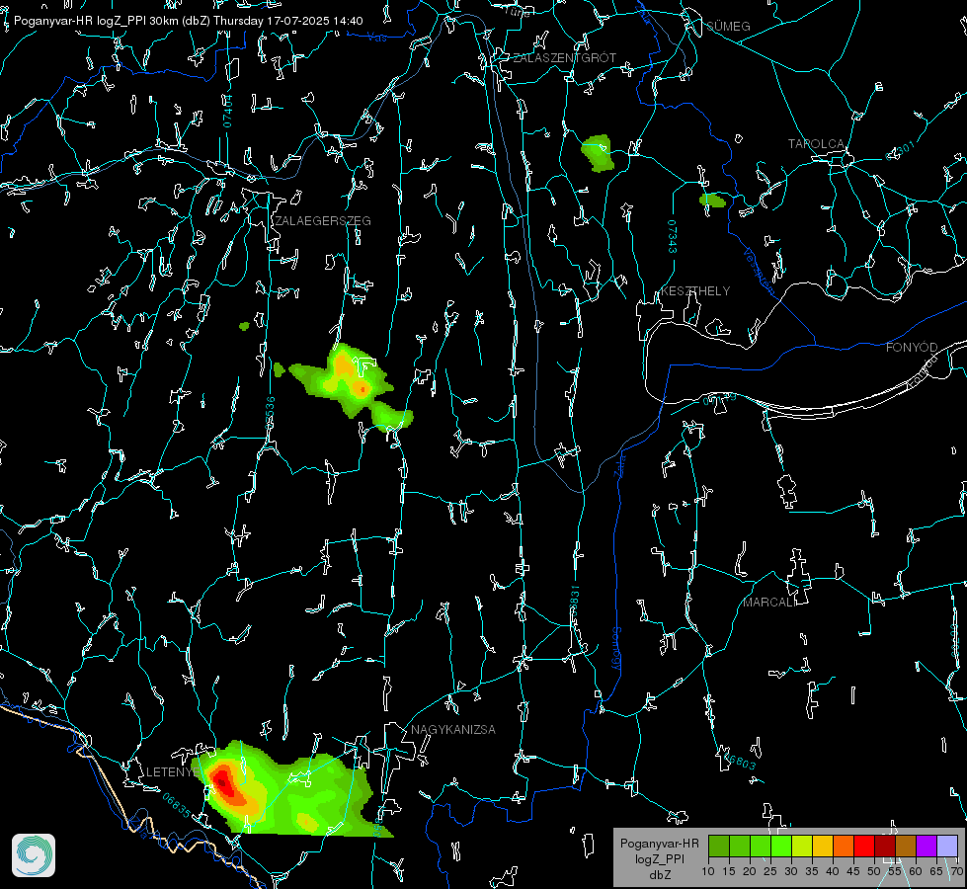The height and width of the screenshot is (889, 967).
Task: Click the radar title text at top
Action: pyautogui.click(x=188, y=21)
